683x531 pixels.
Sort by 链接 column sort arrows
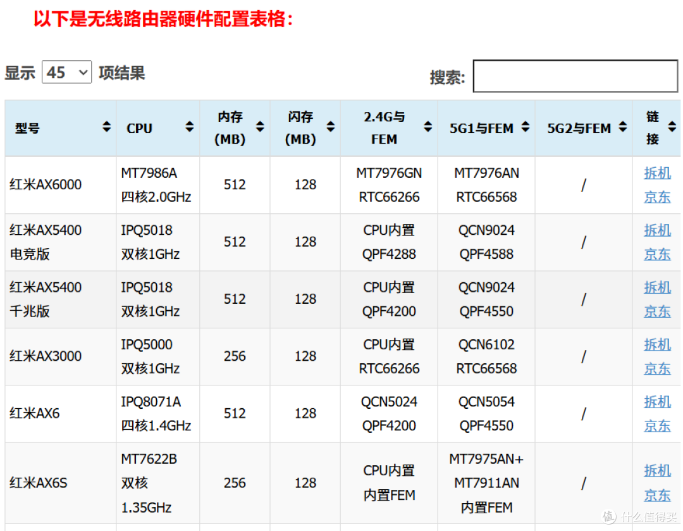click(x=672, y=127)
